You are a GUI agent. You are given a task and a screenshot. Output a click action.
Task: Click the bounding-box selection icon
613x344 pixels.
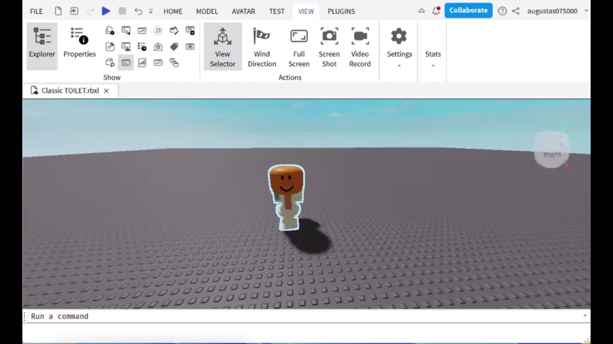click(x=158, y=47)
